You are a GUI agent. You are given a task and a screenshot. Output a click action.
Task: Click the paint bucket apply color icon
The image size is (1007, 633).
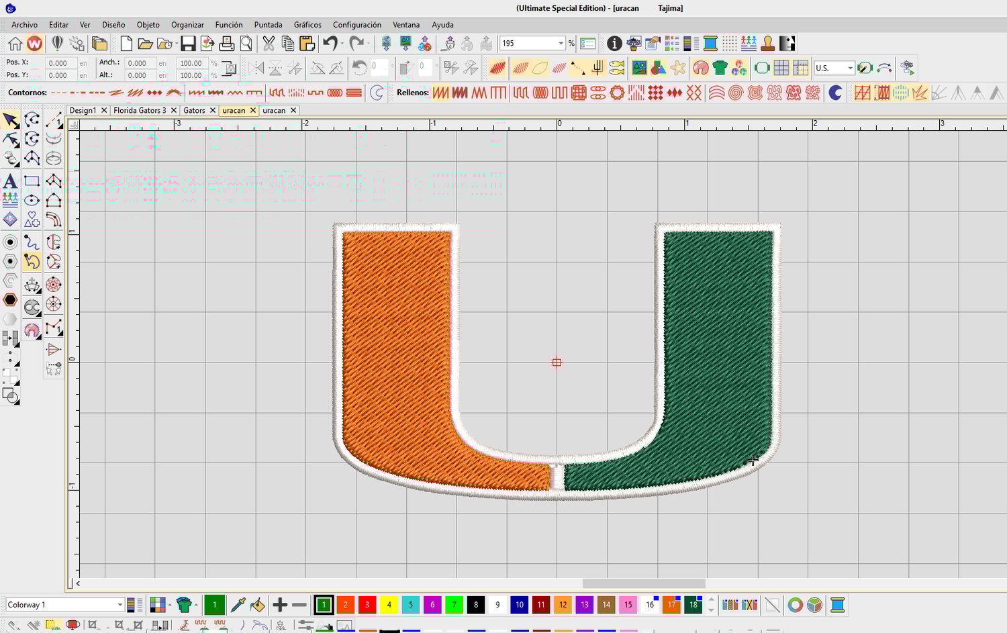click(257, 605)
